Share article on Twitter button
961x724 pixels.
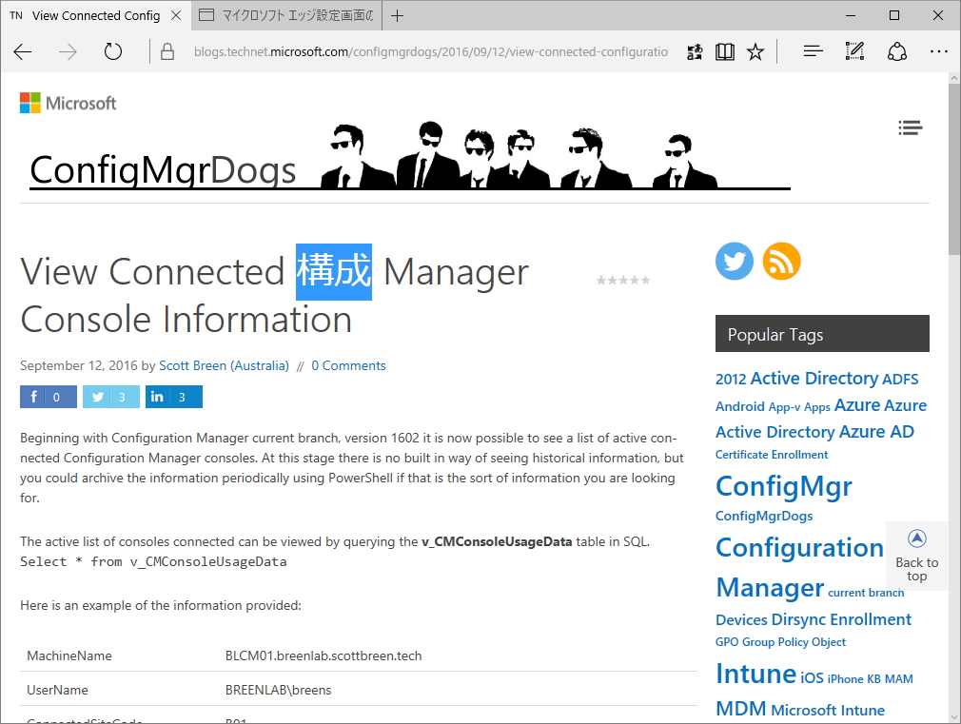point(111,397)
